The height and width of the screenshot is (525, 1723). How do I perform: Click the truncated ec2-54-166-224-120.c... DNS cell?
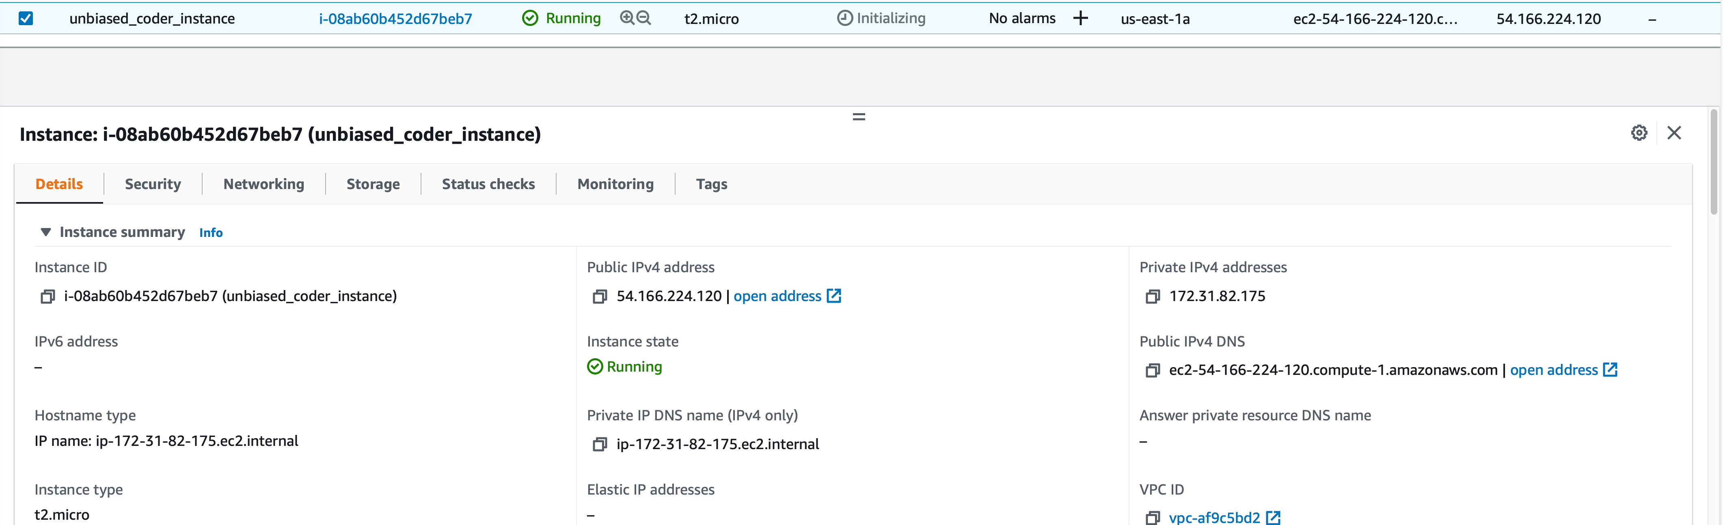point(1375,19)
